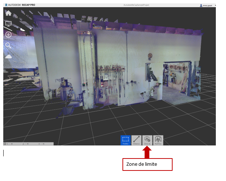The height and width of the screenshot is (181, 226).
Task: Click the display settings monitor icon
Action: click(8, 24)
